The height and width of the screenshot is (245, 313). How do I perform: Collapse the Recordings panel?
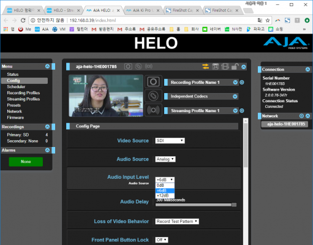[47, 127]
